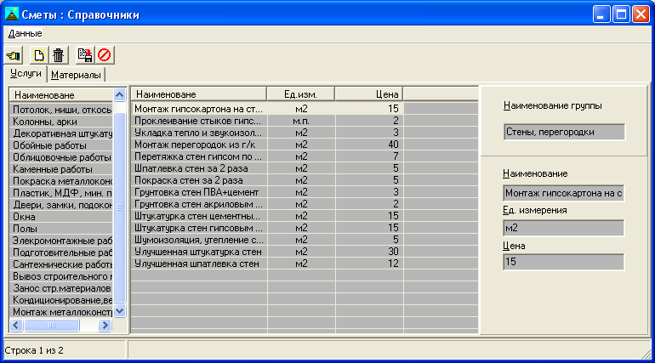Viewport: 655px width, 363px height.
Task: Select group Потолок, ниши, откосы
Action: tap(61, 110)
